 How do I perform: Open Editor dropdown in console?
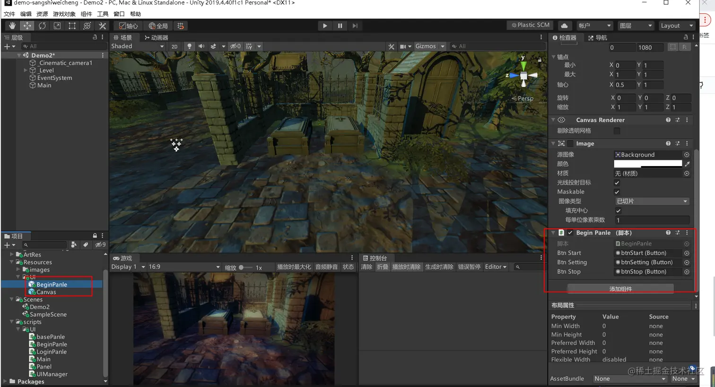pos(496,267)
